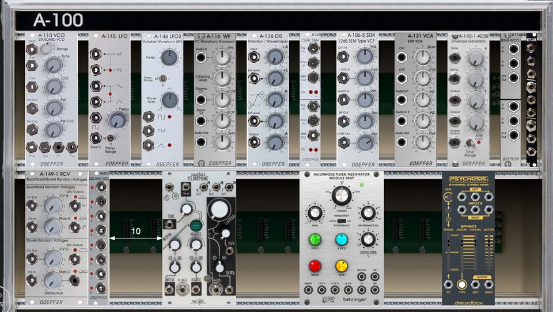Adjust the RATE knob on Psychosis mixer
The width and height of the screenshot is (553, 312).
(x=448, y=197)
